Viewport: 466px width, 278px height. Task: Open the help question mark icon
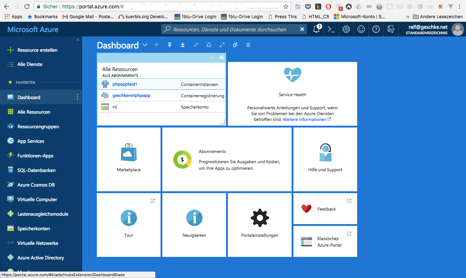[x=376, y=29]
